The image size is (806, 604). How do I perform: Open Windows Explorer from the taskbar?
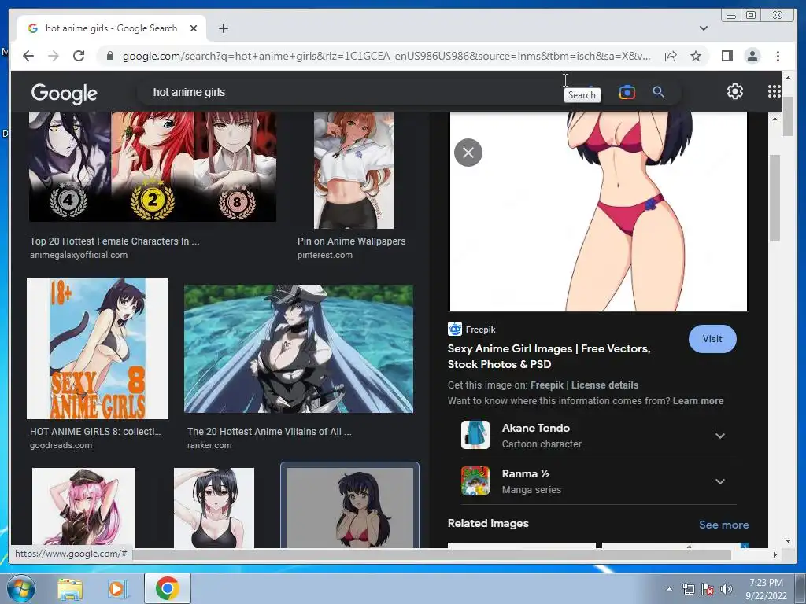coord(69,589)
